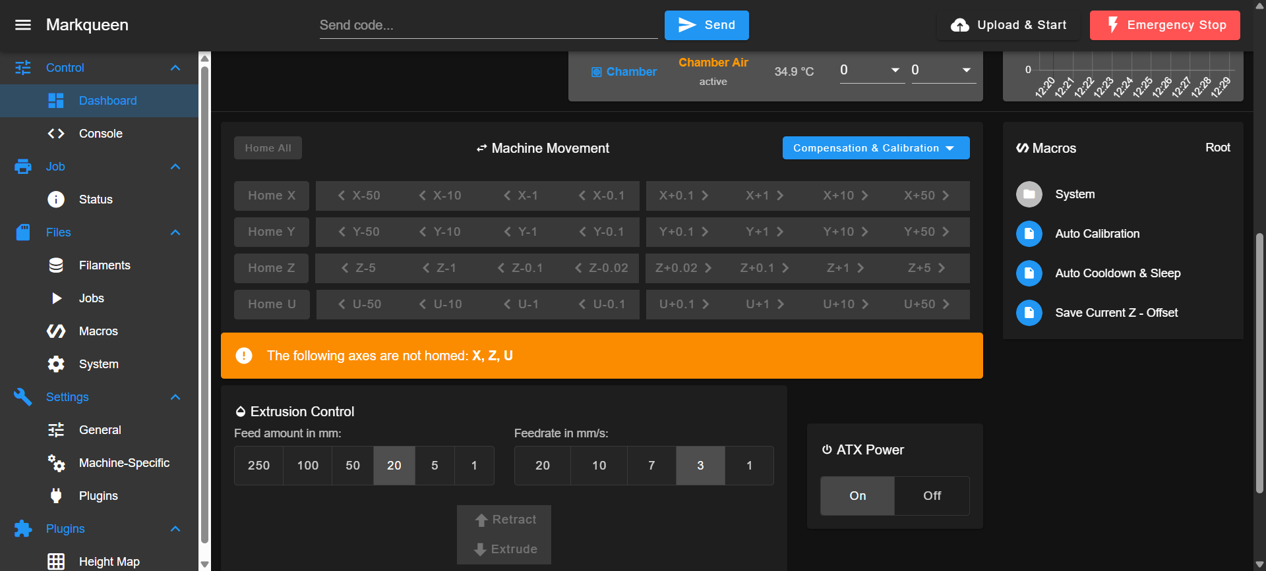Viewport: 1266px width, 571px height.
Task: Click the Status info icon
Action: click(56, 200)
